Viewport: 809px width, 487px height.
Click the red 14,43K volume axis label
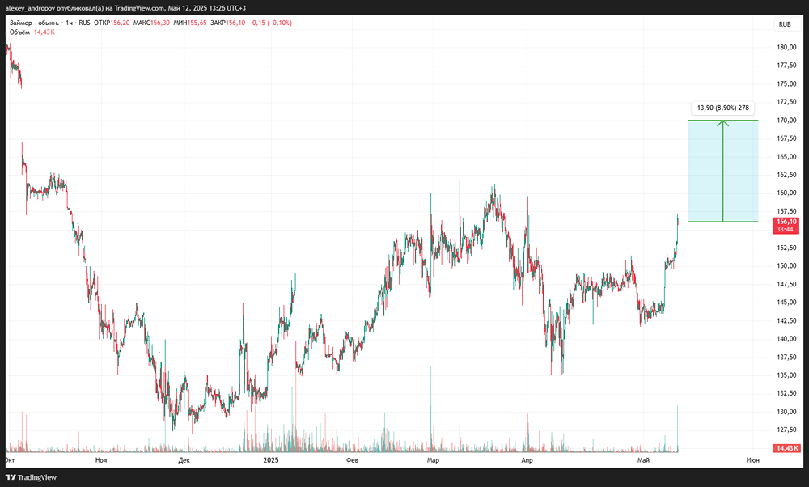(x=787, y=448)
